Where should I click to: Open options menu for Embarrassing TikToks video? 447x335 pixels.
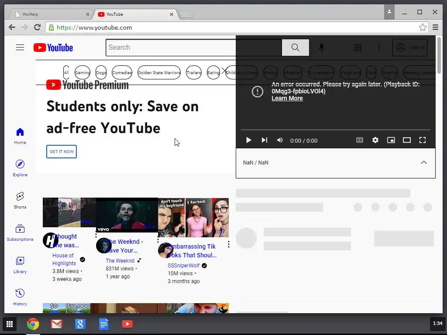[229, 244]
